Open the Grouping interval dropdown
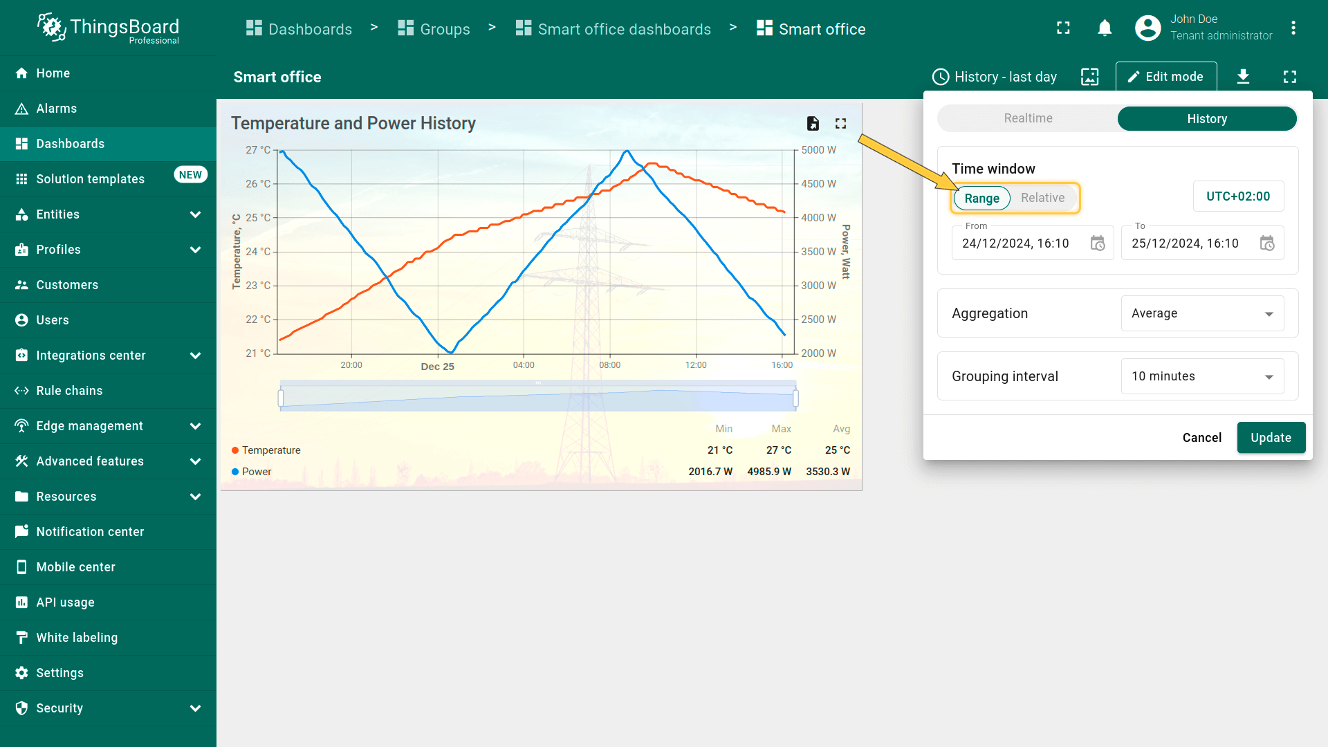Screen dimensions: 1328x747 pyautogui.click(x=1202, y=376)
